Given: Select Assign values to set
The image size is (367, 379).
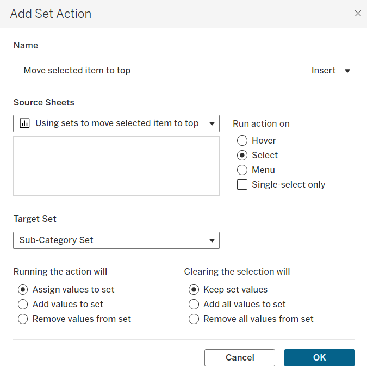Looking at the screenshot, I should [23, 290].
